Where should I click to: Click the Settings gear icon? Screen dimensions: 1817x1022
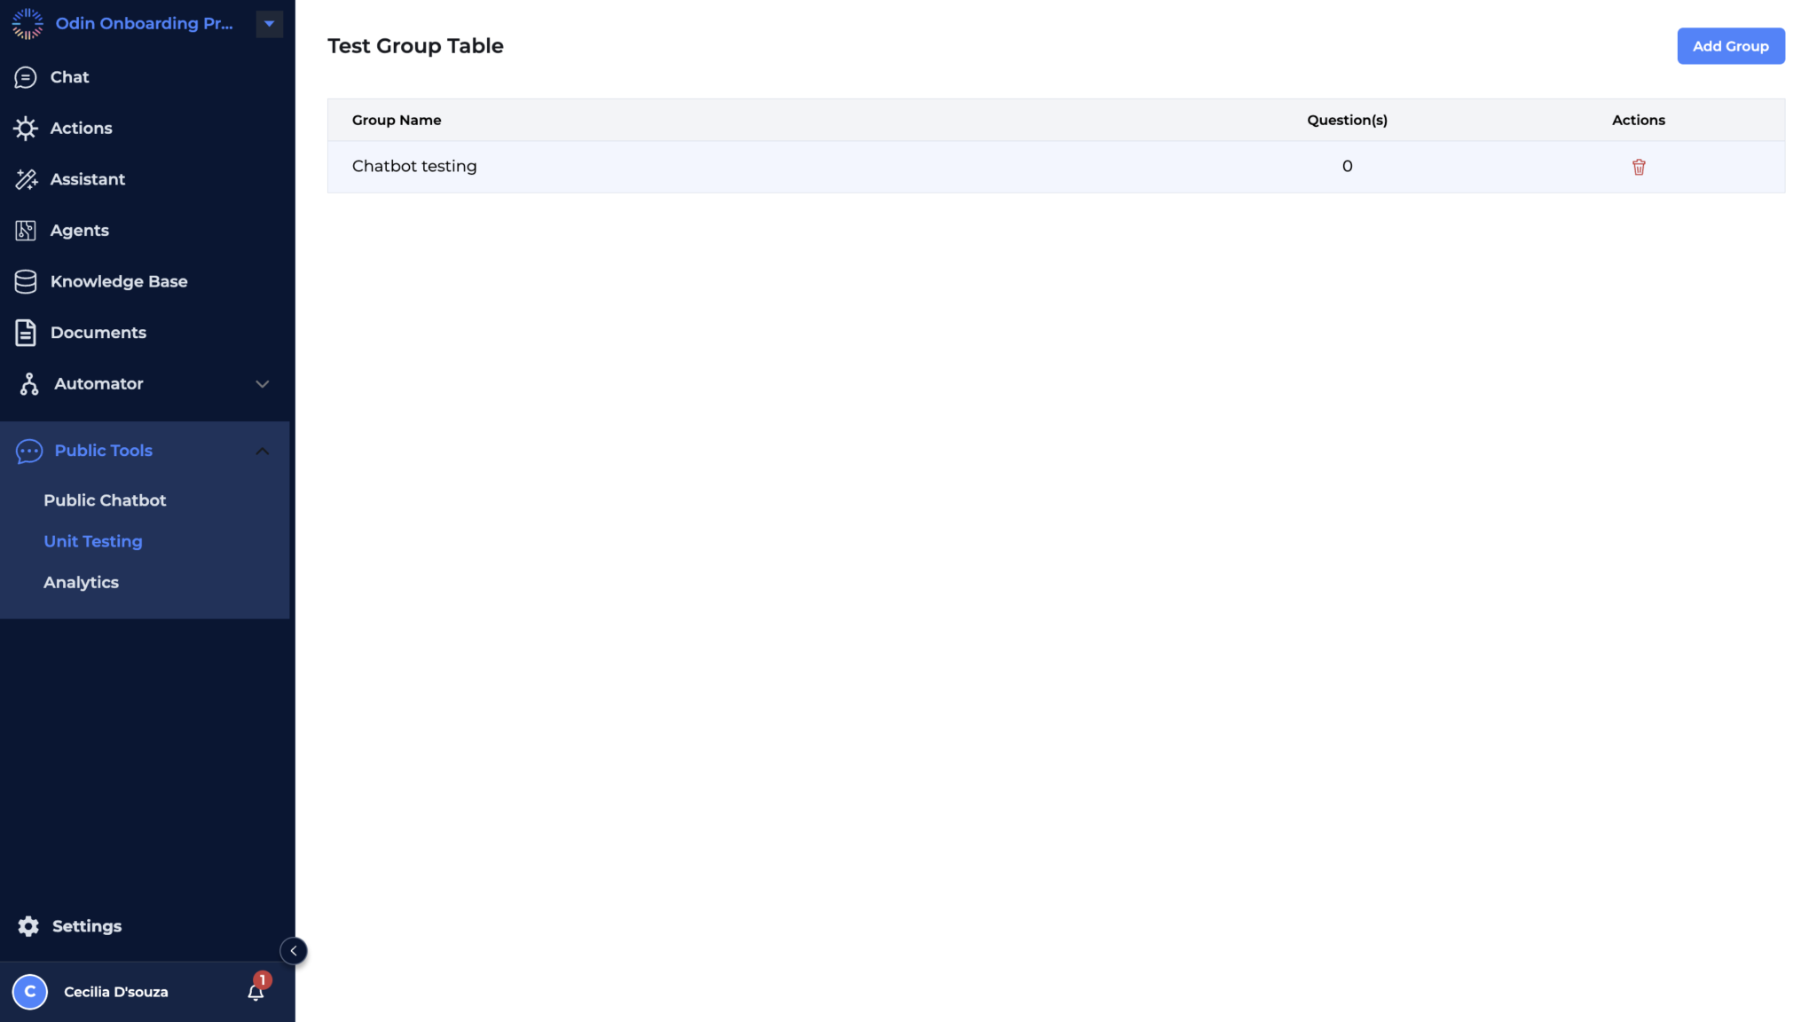(x=28, y=926)
